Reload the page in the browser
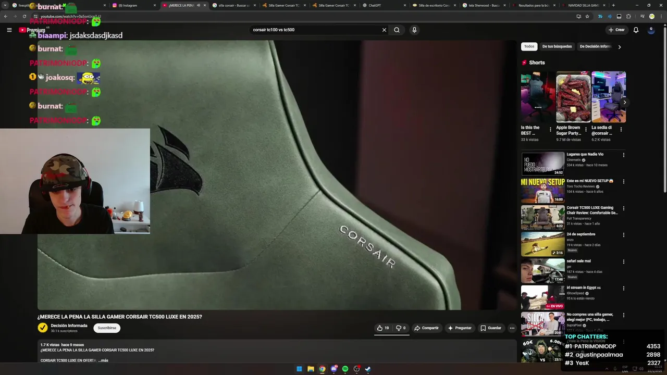The width and height of the screenshot is (667, 375). [24, 16]
